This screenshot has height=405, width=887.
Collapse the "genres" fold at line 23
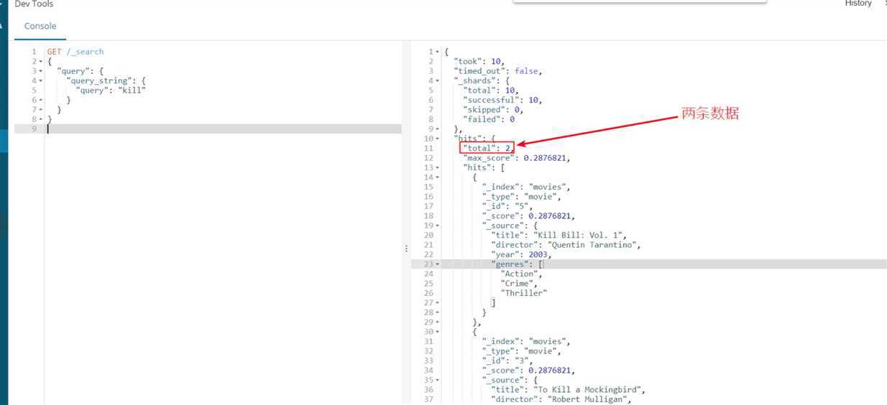(x=438, y=264)
